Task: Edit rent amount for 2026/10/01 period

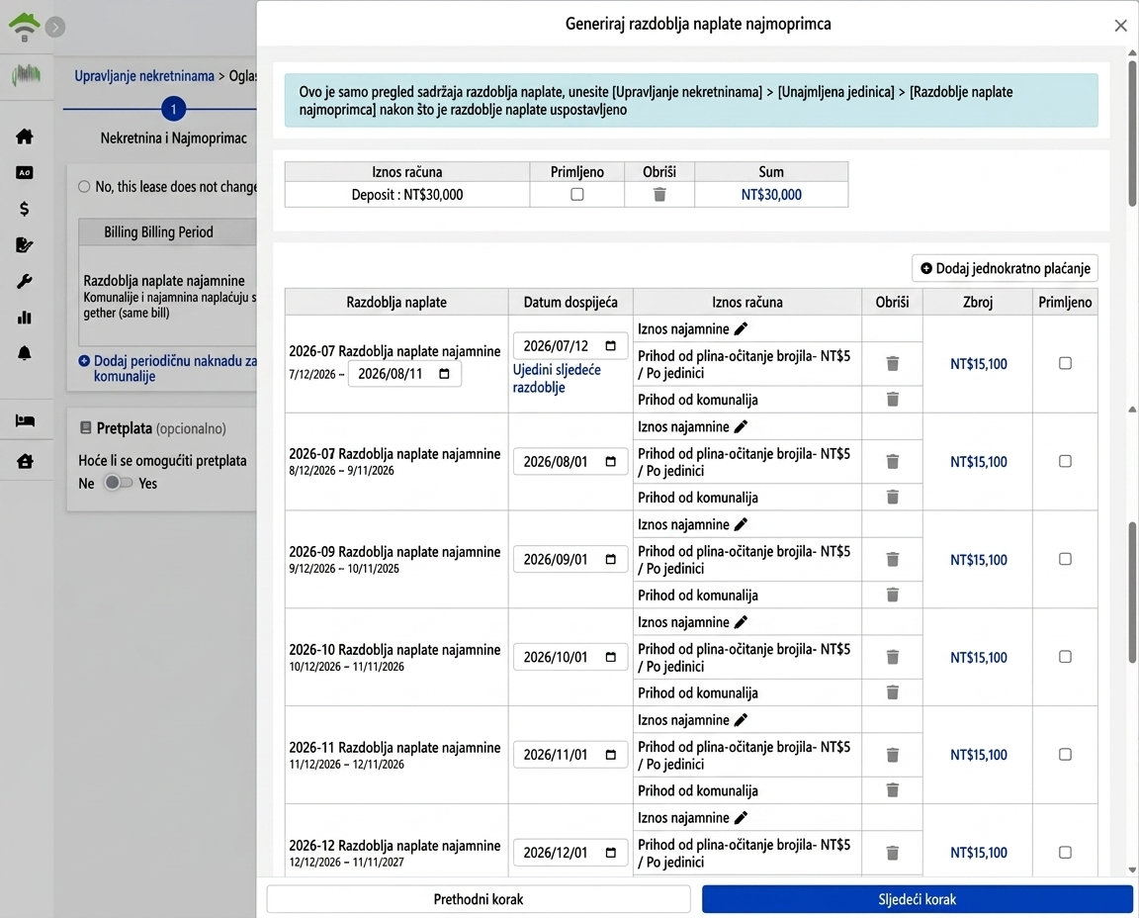Action: [741, 622]
